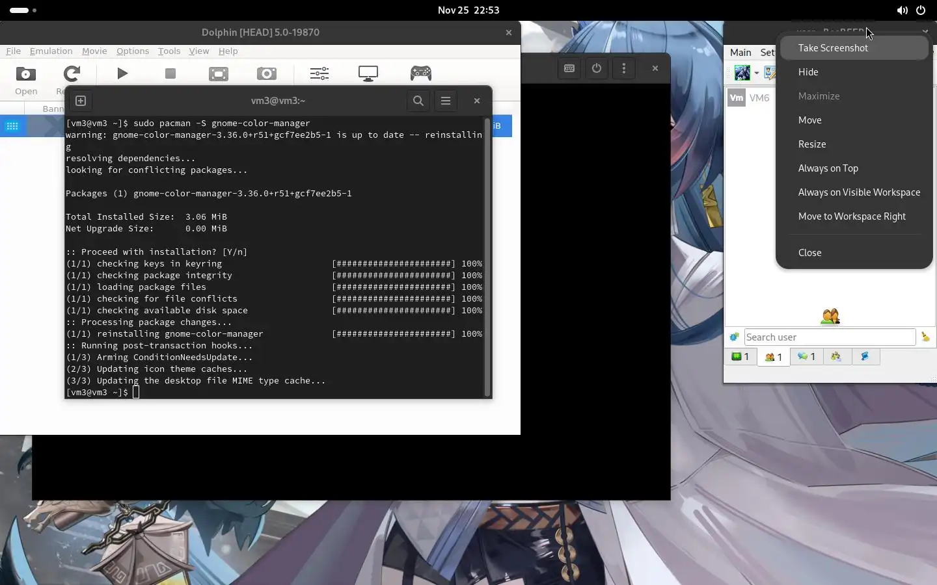Open the three-dot menu in the black window's header
The image size is (937, 585).
tap(624, 68)
